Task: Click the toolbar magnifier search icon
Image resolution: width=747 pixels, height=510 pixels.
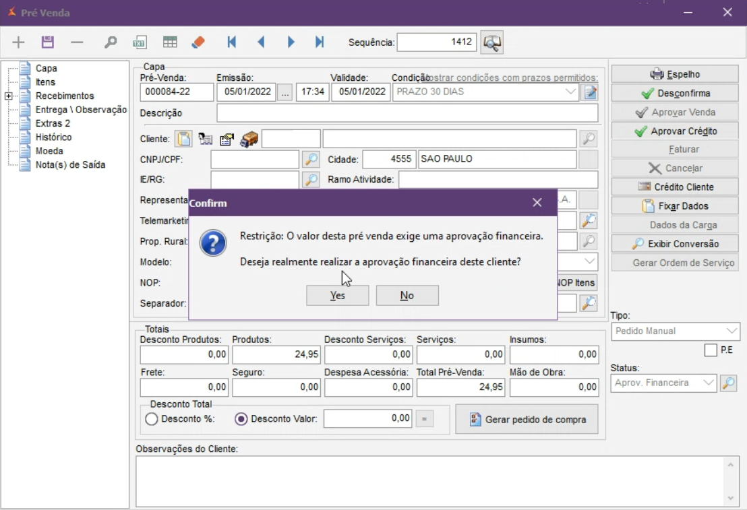Action: [x=110, y=42]
